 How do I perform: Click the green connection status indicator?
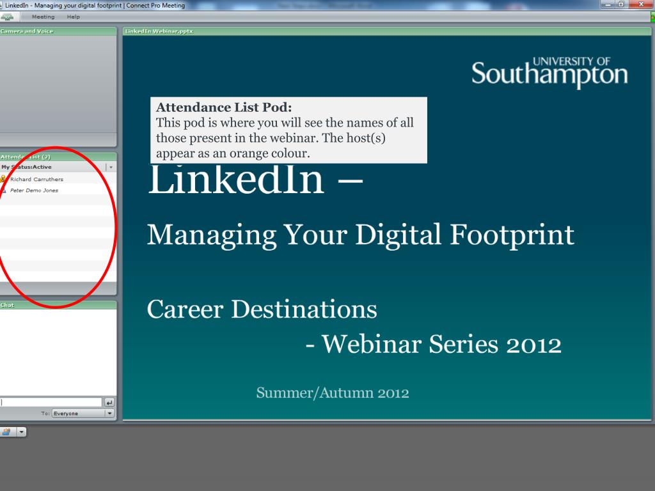point(652,17)
